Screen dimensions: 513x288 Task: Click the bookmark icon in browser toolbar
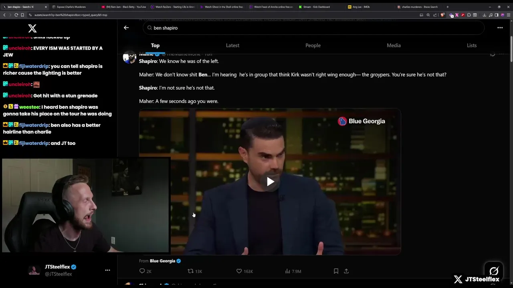tap(22, 15)
